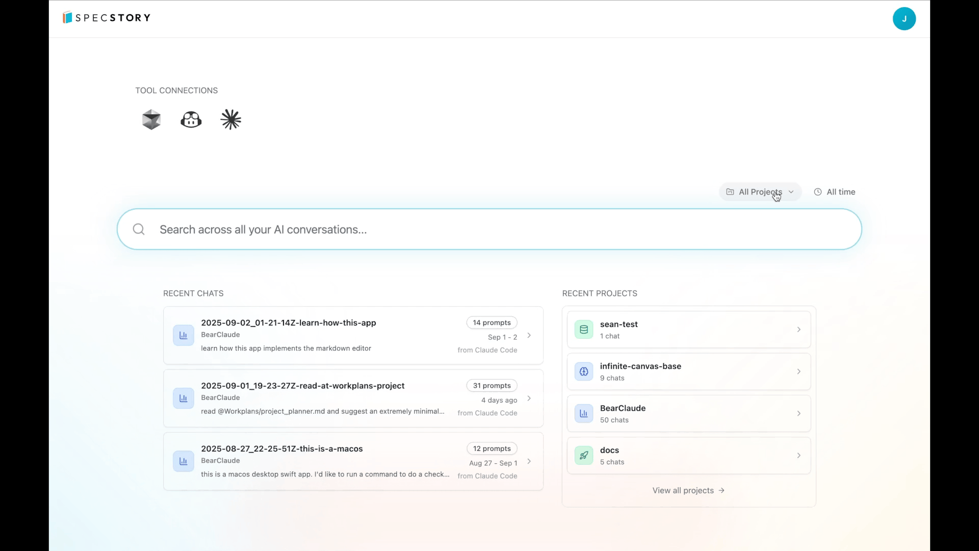Open the Claude tool connection icon
Screen dimensions: 979x551
(x=231, y=119)
